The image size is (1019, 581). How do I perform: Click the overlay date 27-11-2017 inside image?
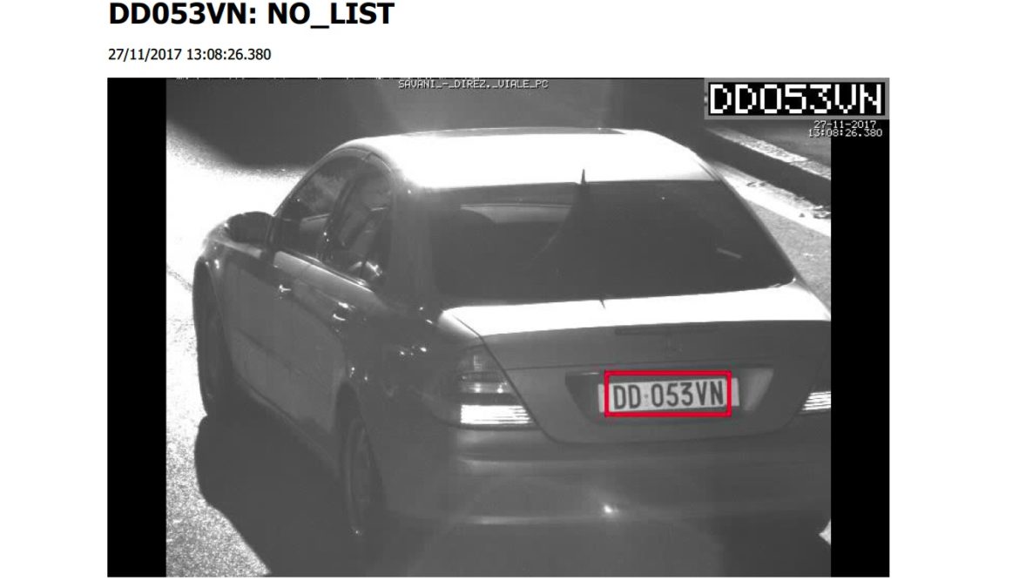tap(844, 124)
